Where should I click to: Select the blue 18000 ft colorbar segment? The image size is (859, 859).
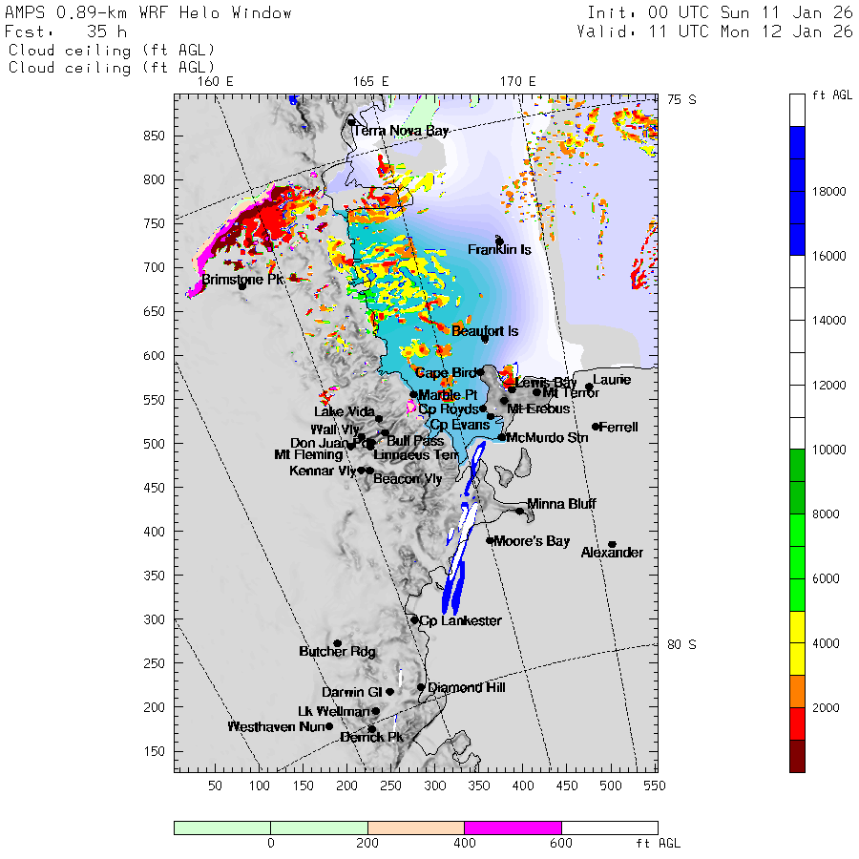click(797, 191)
